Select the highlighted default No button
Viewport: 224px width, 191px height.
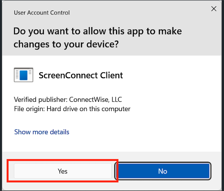pyautogui.click(x=163, y=171)
